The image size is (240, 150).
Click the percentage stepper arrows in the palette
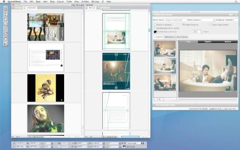(202, 32)
